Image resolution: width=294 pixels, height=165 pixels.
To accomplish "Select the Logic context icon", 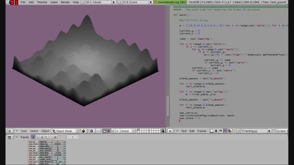I will pos(33,137).
